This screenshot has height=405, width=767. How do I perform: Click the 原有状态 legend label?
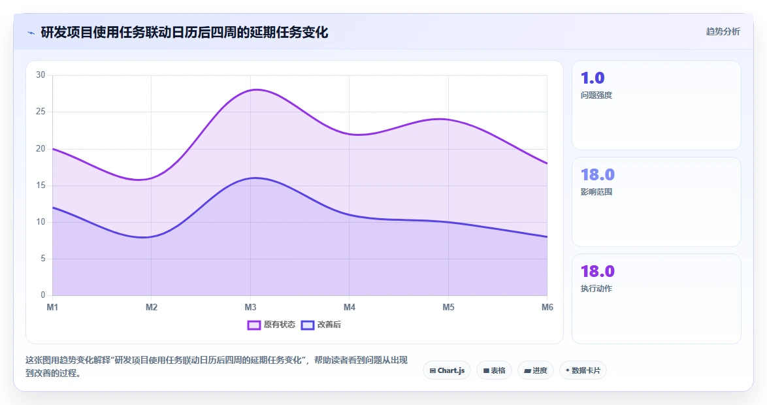point(280,325)
